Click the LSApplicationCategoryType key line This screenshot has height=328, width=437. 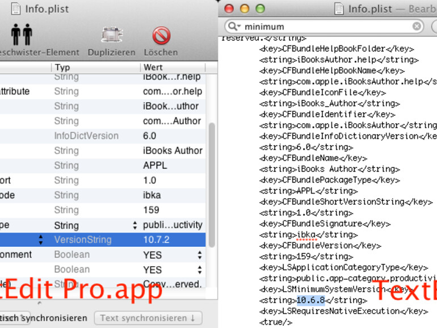343,267
